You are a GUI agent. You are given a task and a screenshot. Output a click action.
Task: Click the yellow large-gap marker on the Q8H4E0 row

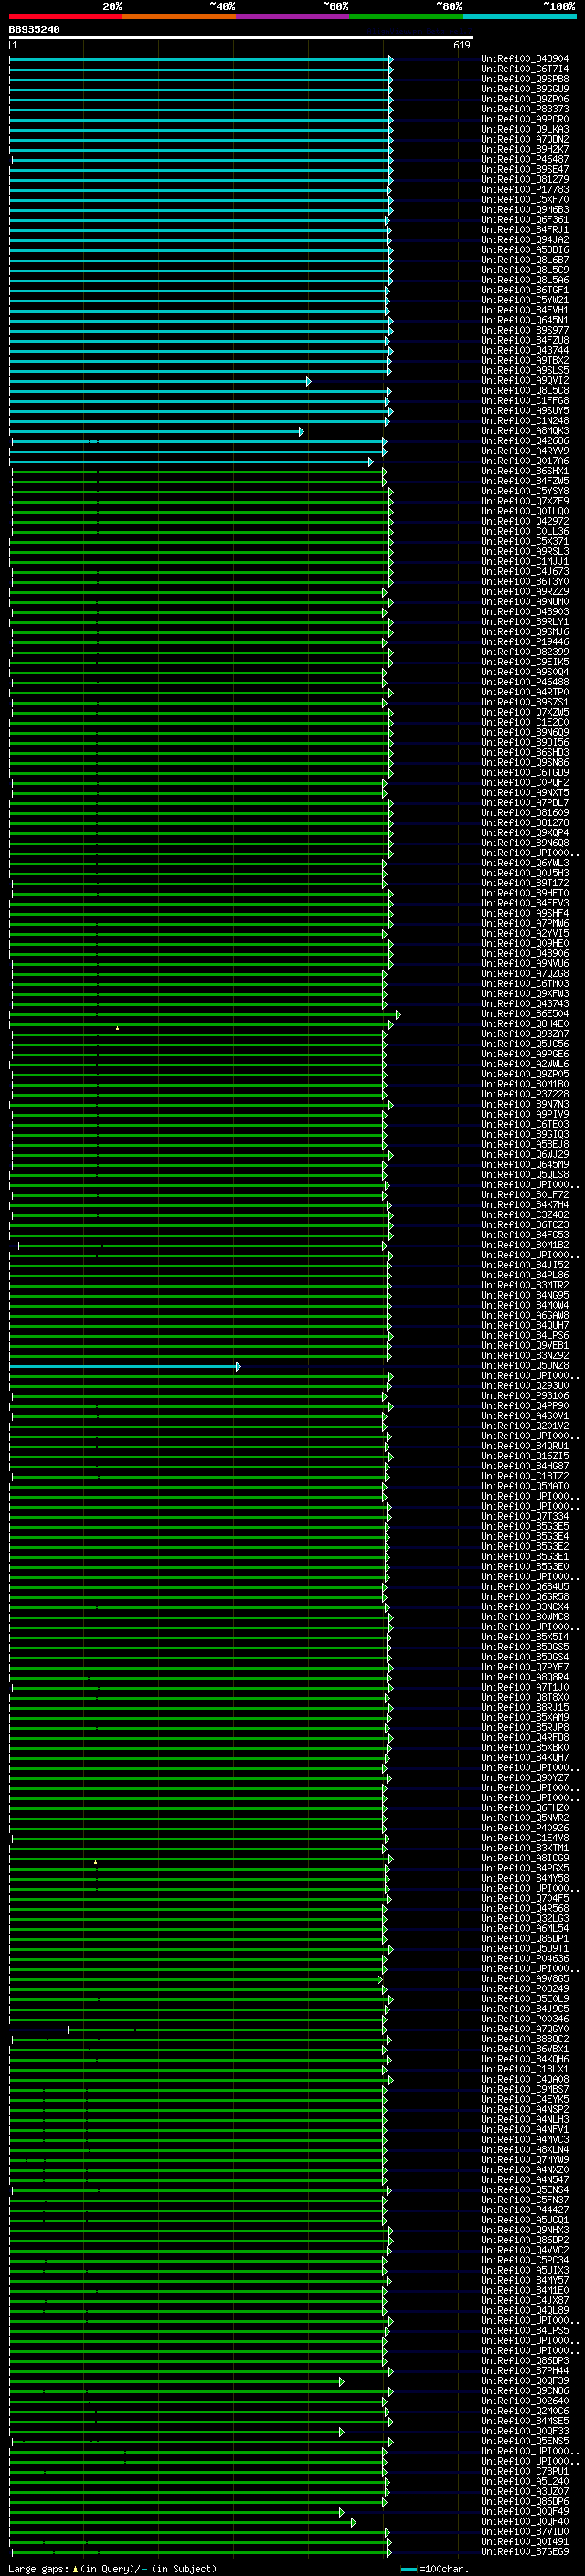tap(117, 1027)
